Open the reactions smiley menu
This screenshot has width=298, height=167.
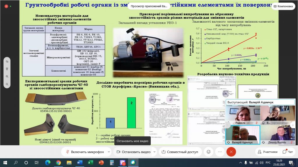click(x=208, y=152)
